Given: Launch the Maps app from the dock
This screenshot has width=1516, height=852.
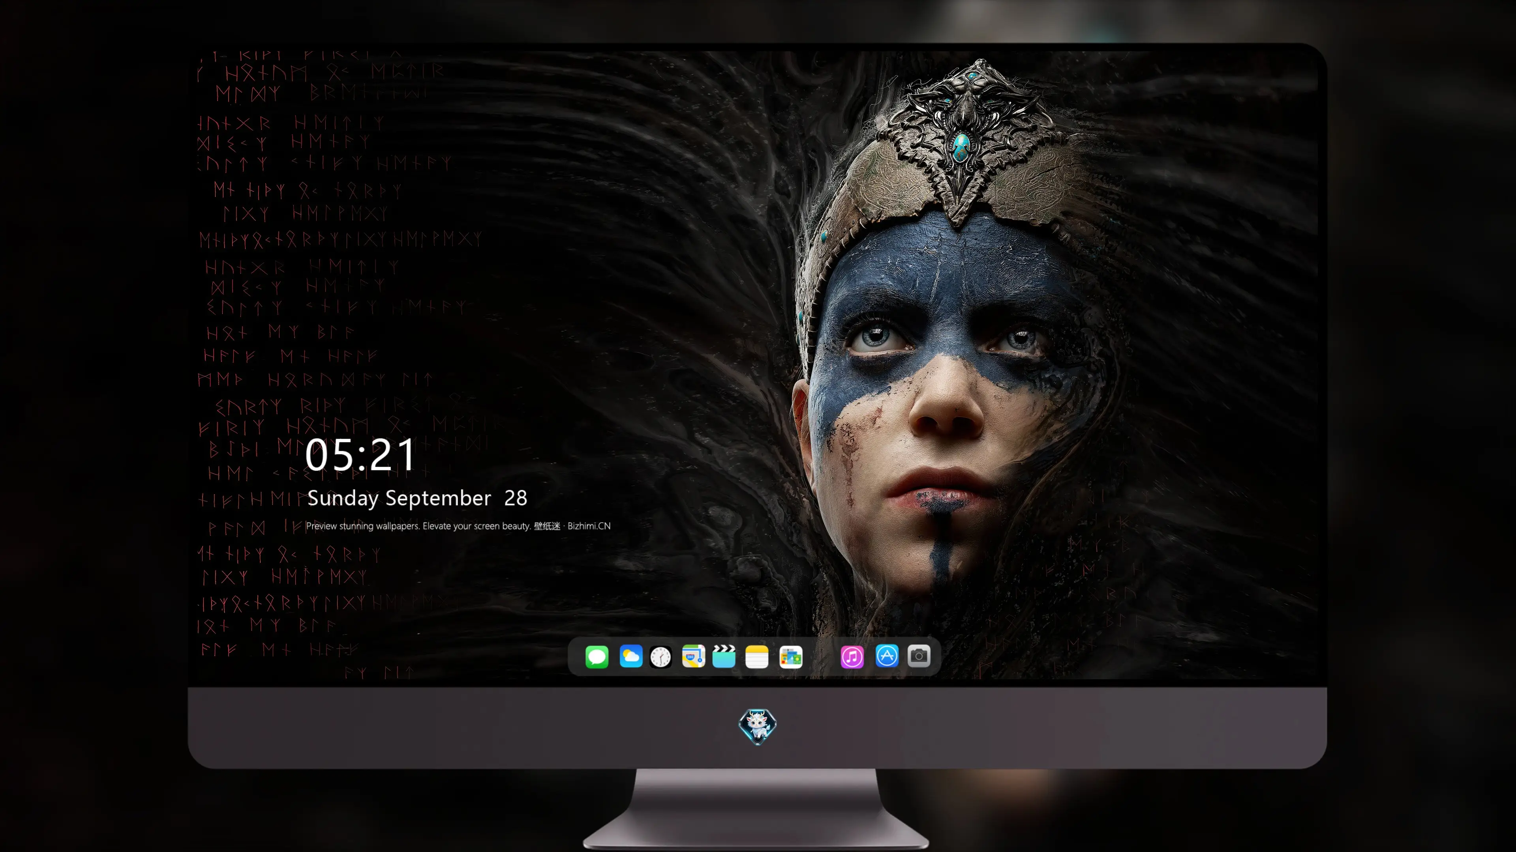Looking at the screenshot, I should coord(693,656).
